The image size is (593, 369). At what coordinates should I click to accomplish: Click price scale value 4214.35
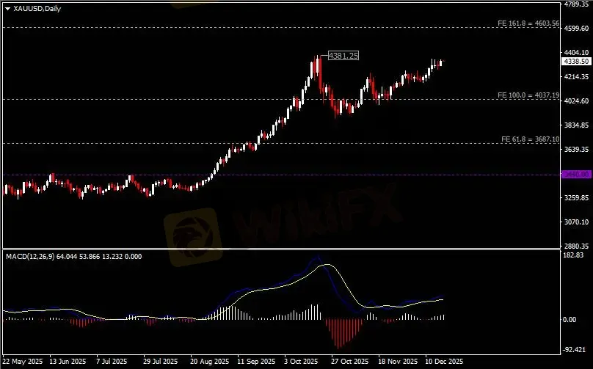point(576,77)
